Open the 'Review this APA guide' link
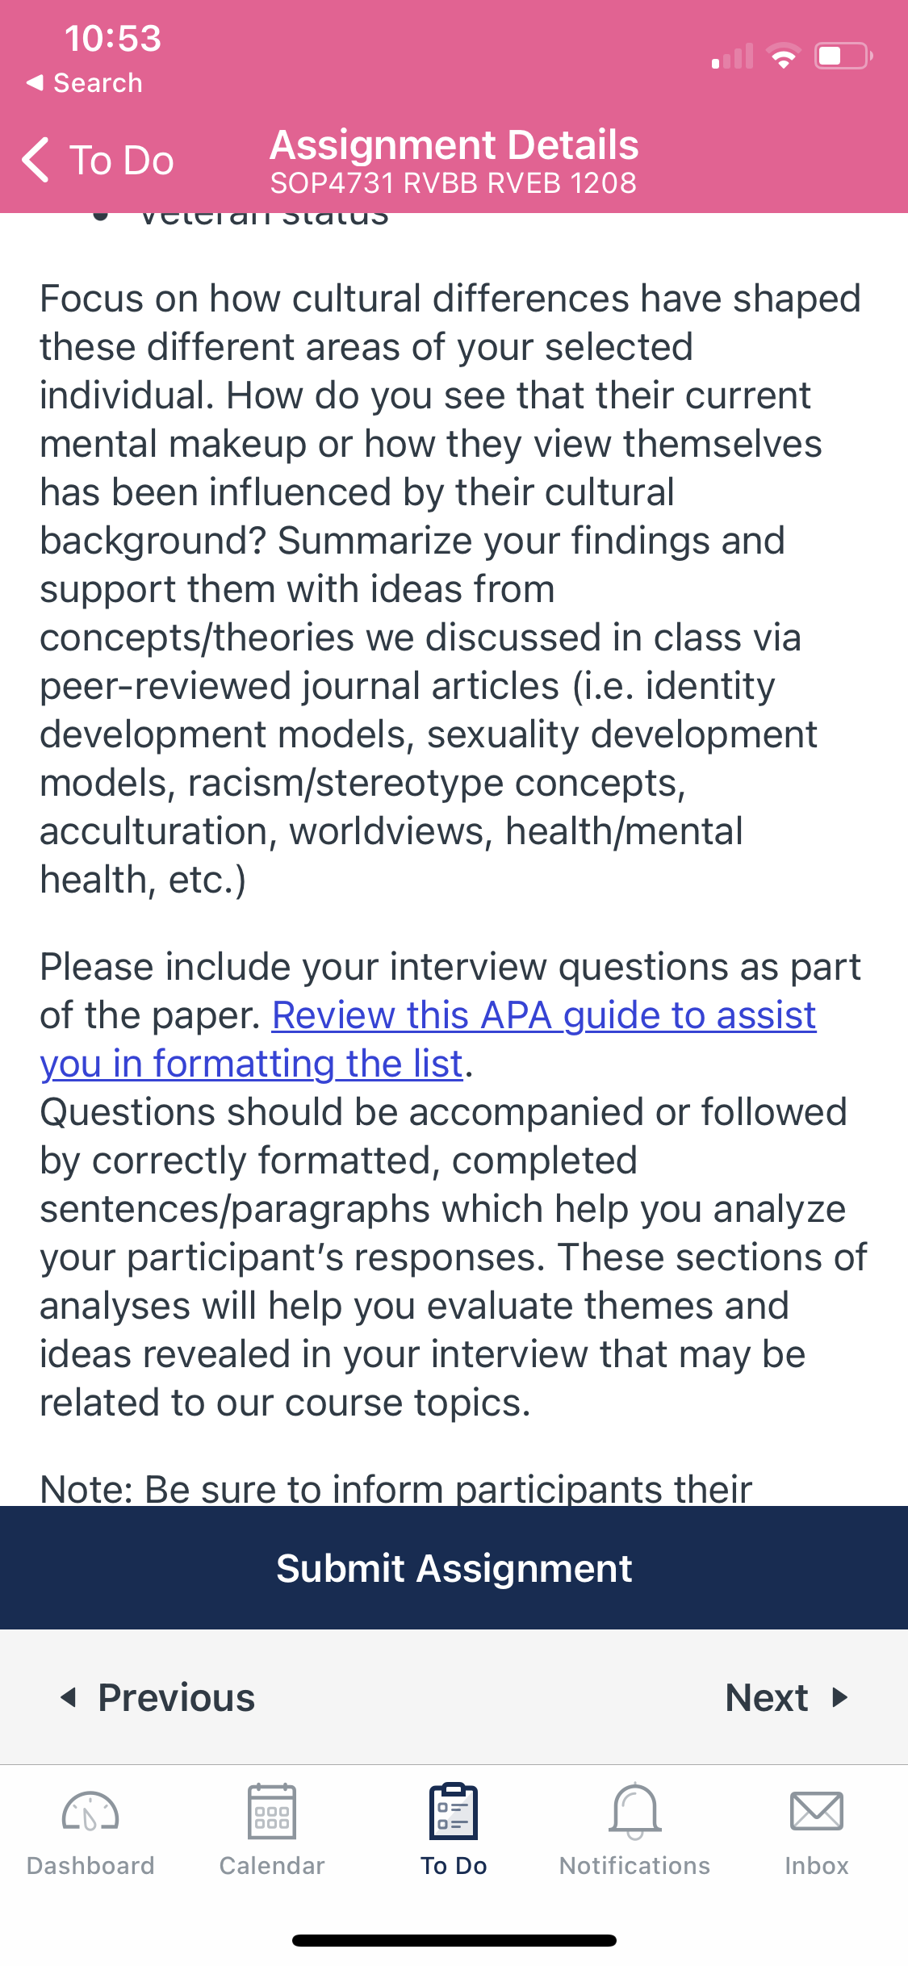This screenshot has height=1966, width=908. point(544,1015)
